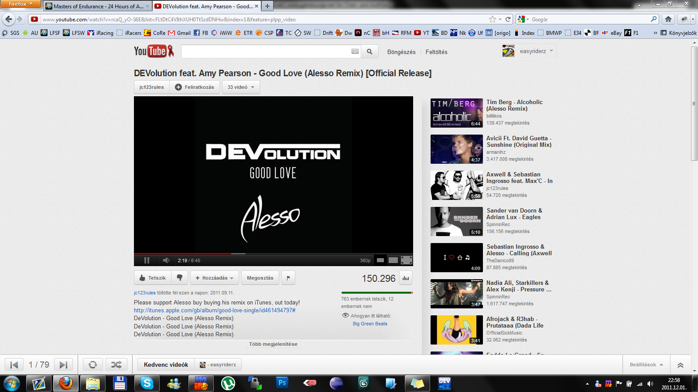The width and height of the screenshot is (698, 392).
Task: Open the iRacing bookmark
Action: pos(100,33)
